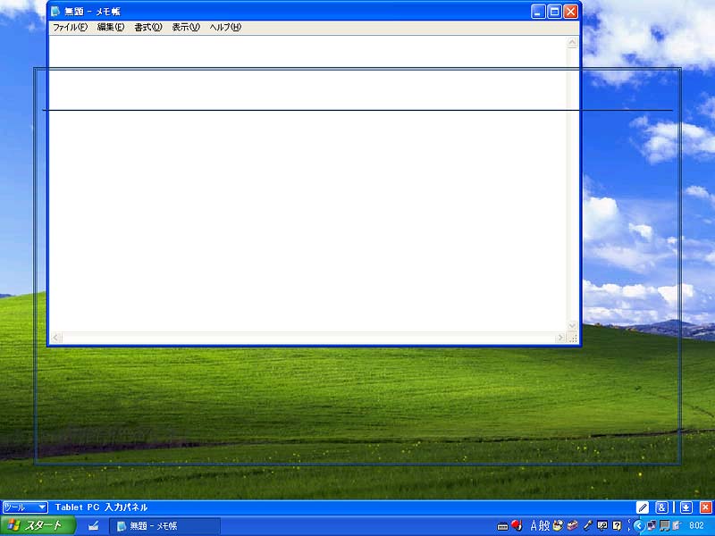Click the red ball IME icon on language bar
The height and width of the screenshot is (536, 715).
tap(517, 525)
